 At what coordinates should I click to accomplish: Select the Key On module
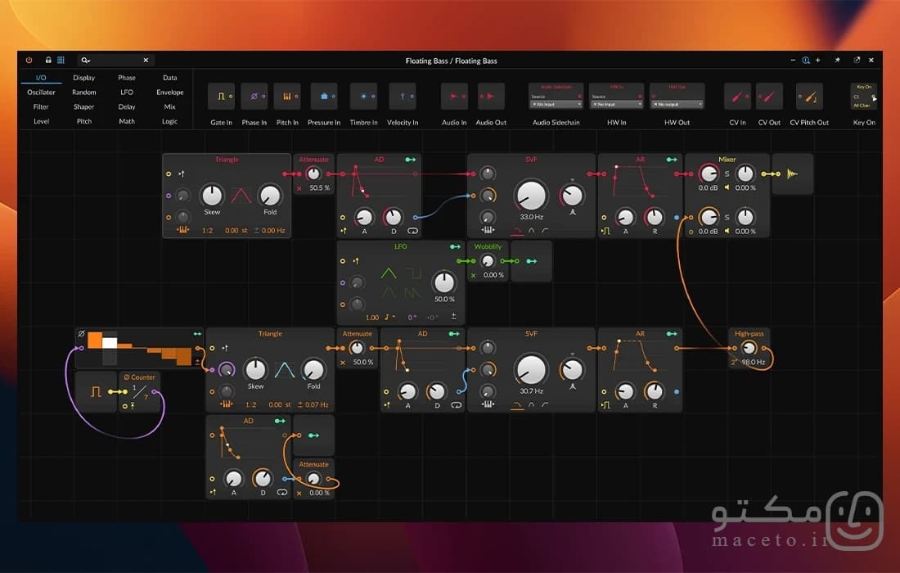[x=864, y=97]
